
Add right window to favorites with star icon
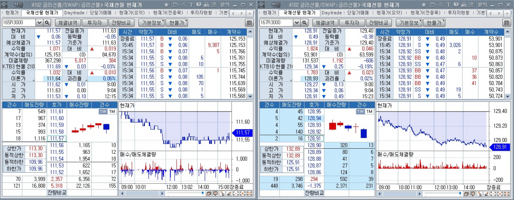tap(424, 5)
